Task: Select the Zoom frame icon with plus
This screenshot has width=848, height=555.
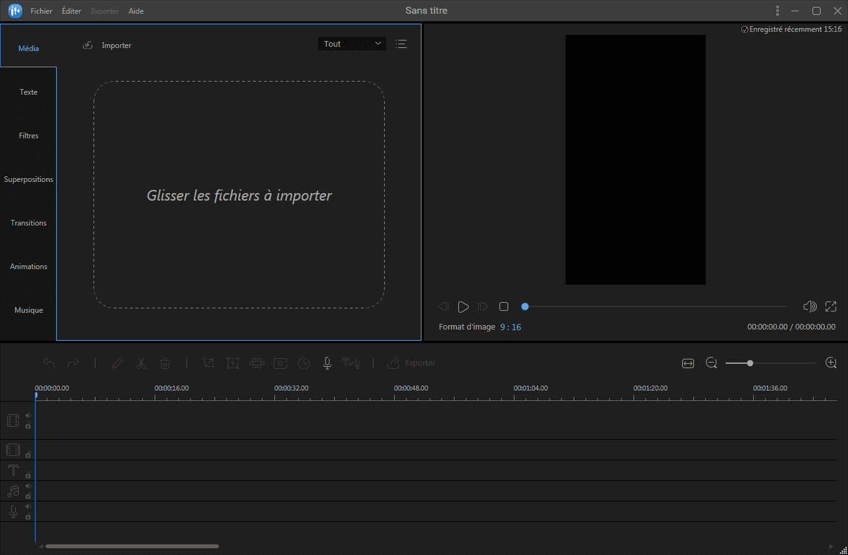Action: pos(233,363)
